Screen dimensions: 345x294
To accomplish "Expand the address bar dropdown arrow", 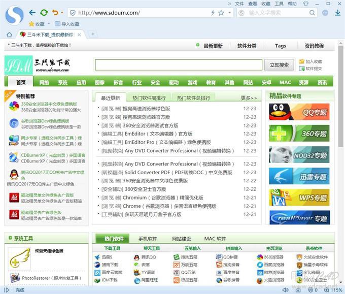I will pos(229,13).
